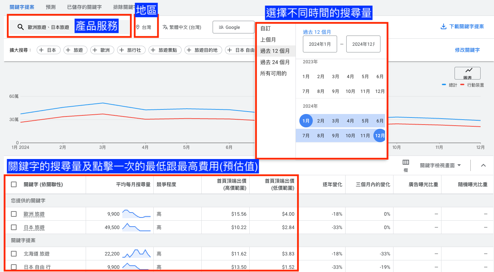Click the search volume value 49,500
Viewport: 494px width, 272px height.
point(112,227)
